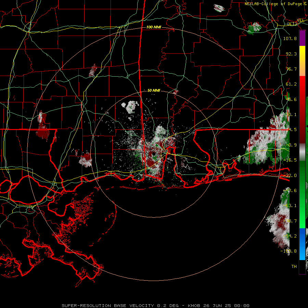This screenshot has height=308, width=308.
Task: Click the -63.1 scale value
Action: [290, 206]
